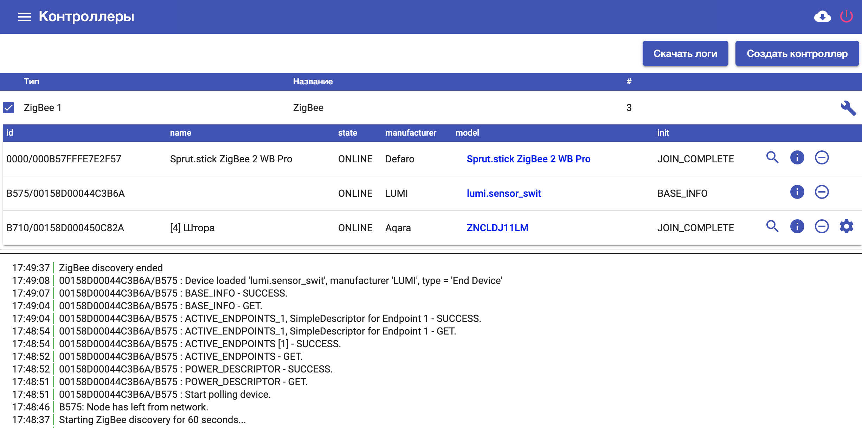Open the lumi.sensor_swit model link
Viewport: 862px width, 428px height.
(503, 193)
